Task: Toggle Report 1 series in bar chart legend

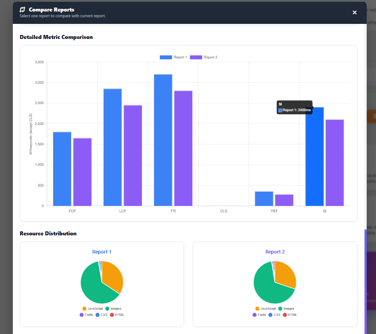Action: (173, 58)
